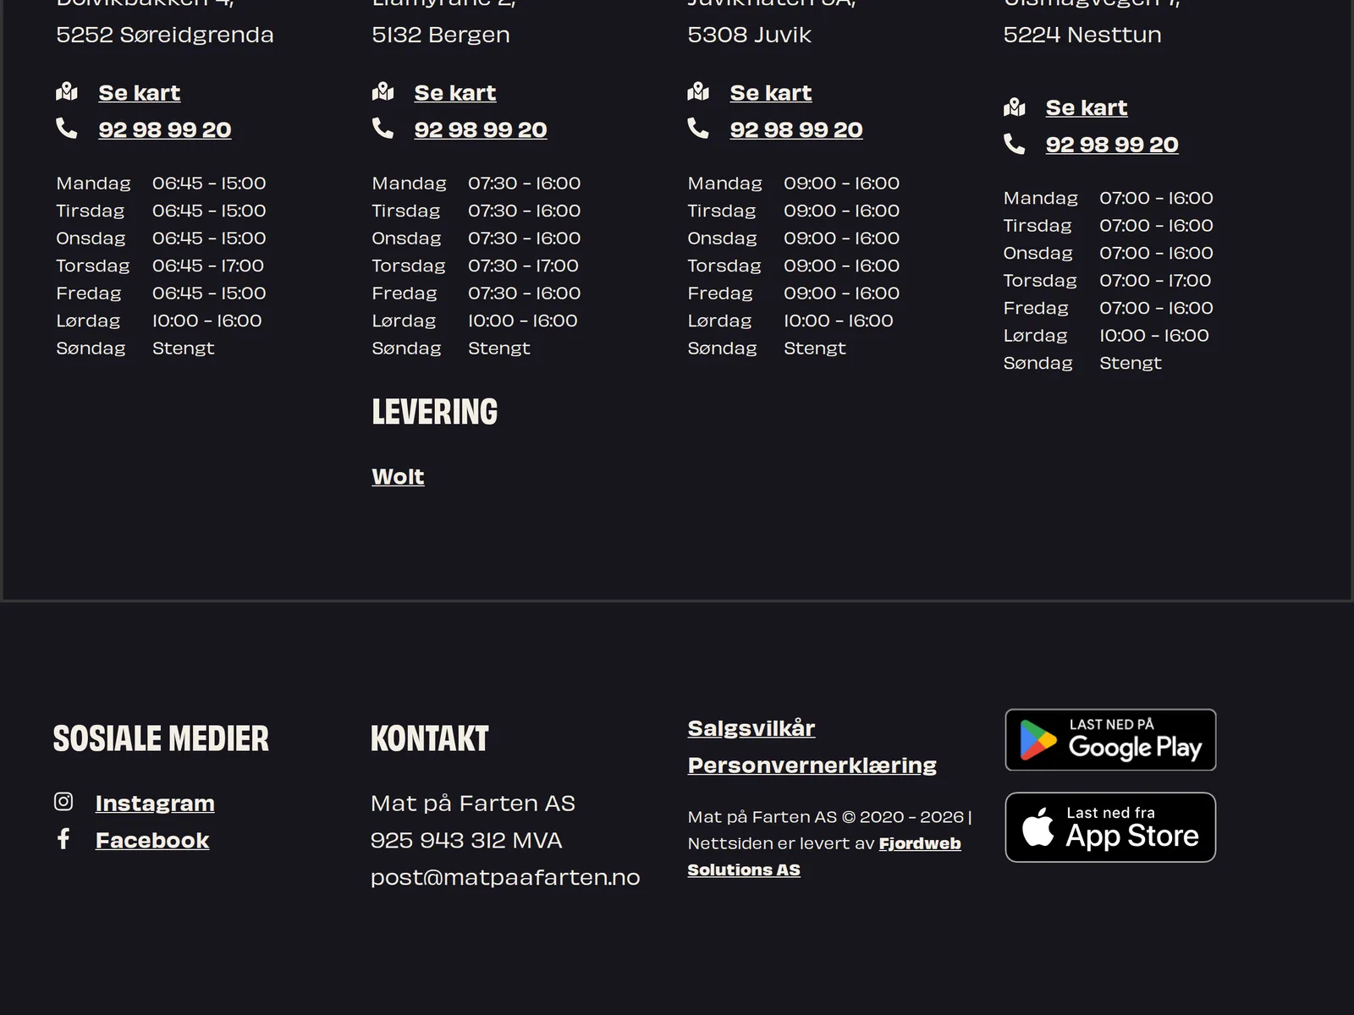Open Se kart for 5132 Bergen
1354x1015 pixels.
coord(454,93)
